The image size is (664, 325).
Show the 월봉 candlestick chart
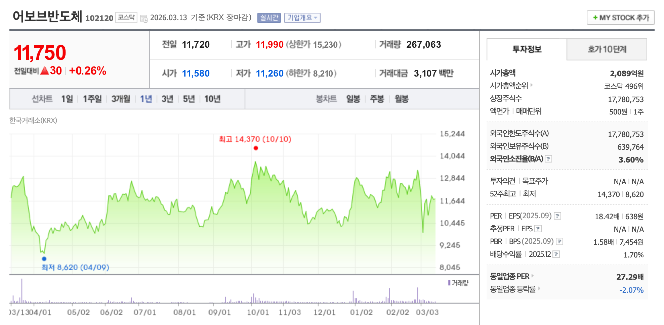[401, 99]
